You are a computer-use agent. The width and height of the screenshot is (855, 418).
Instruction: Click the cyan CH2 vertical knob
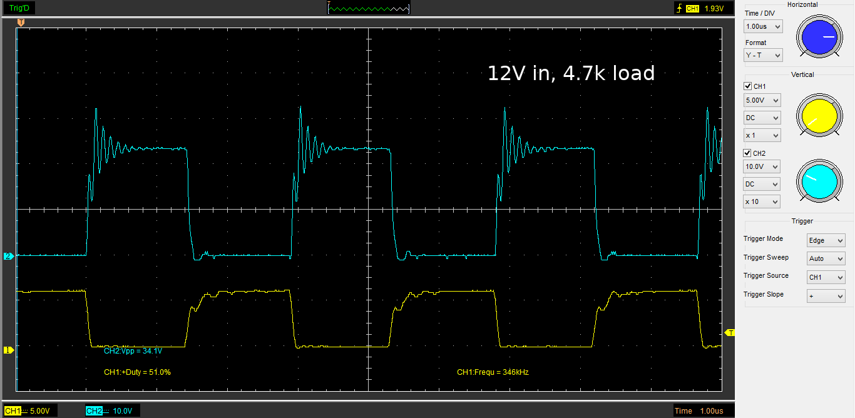point(818,181)
